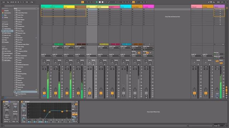
Task: Click the Hot-Swap icon on Utility device
Action: [x=16, y=102]
